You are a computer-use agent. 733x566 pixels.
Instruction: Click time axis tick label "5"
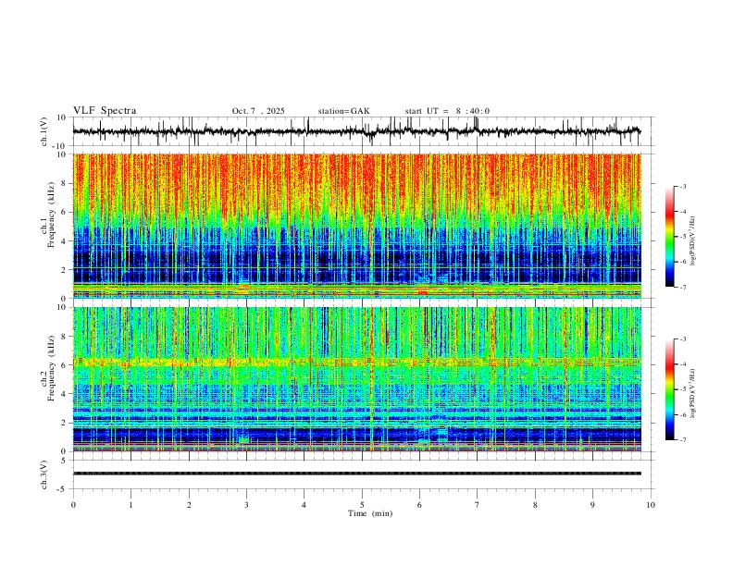coord(362,505)
